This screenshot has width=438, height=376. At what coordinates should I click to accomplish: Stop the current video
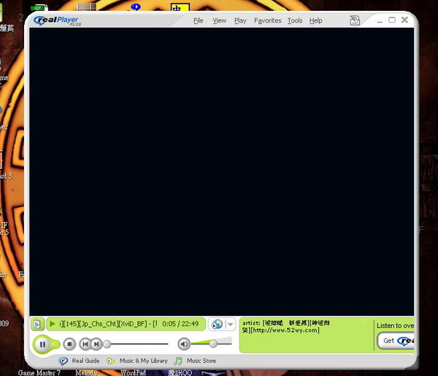tap(69, 344)
